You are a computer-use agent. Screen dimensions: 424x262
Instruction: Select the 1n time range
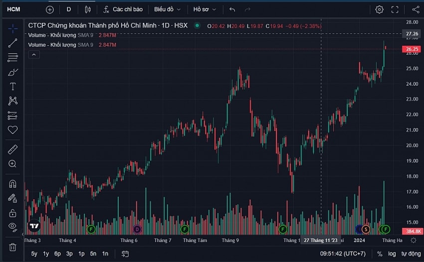pos(105,254)
